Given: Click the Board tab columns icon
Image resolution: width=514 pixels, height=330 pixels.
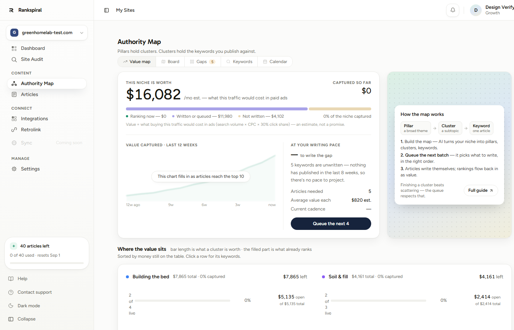Looking at the screenshot, I should (163, 62).
